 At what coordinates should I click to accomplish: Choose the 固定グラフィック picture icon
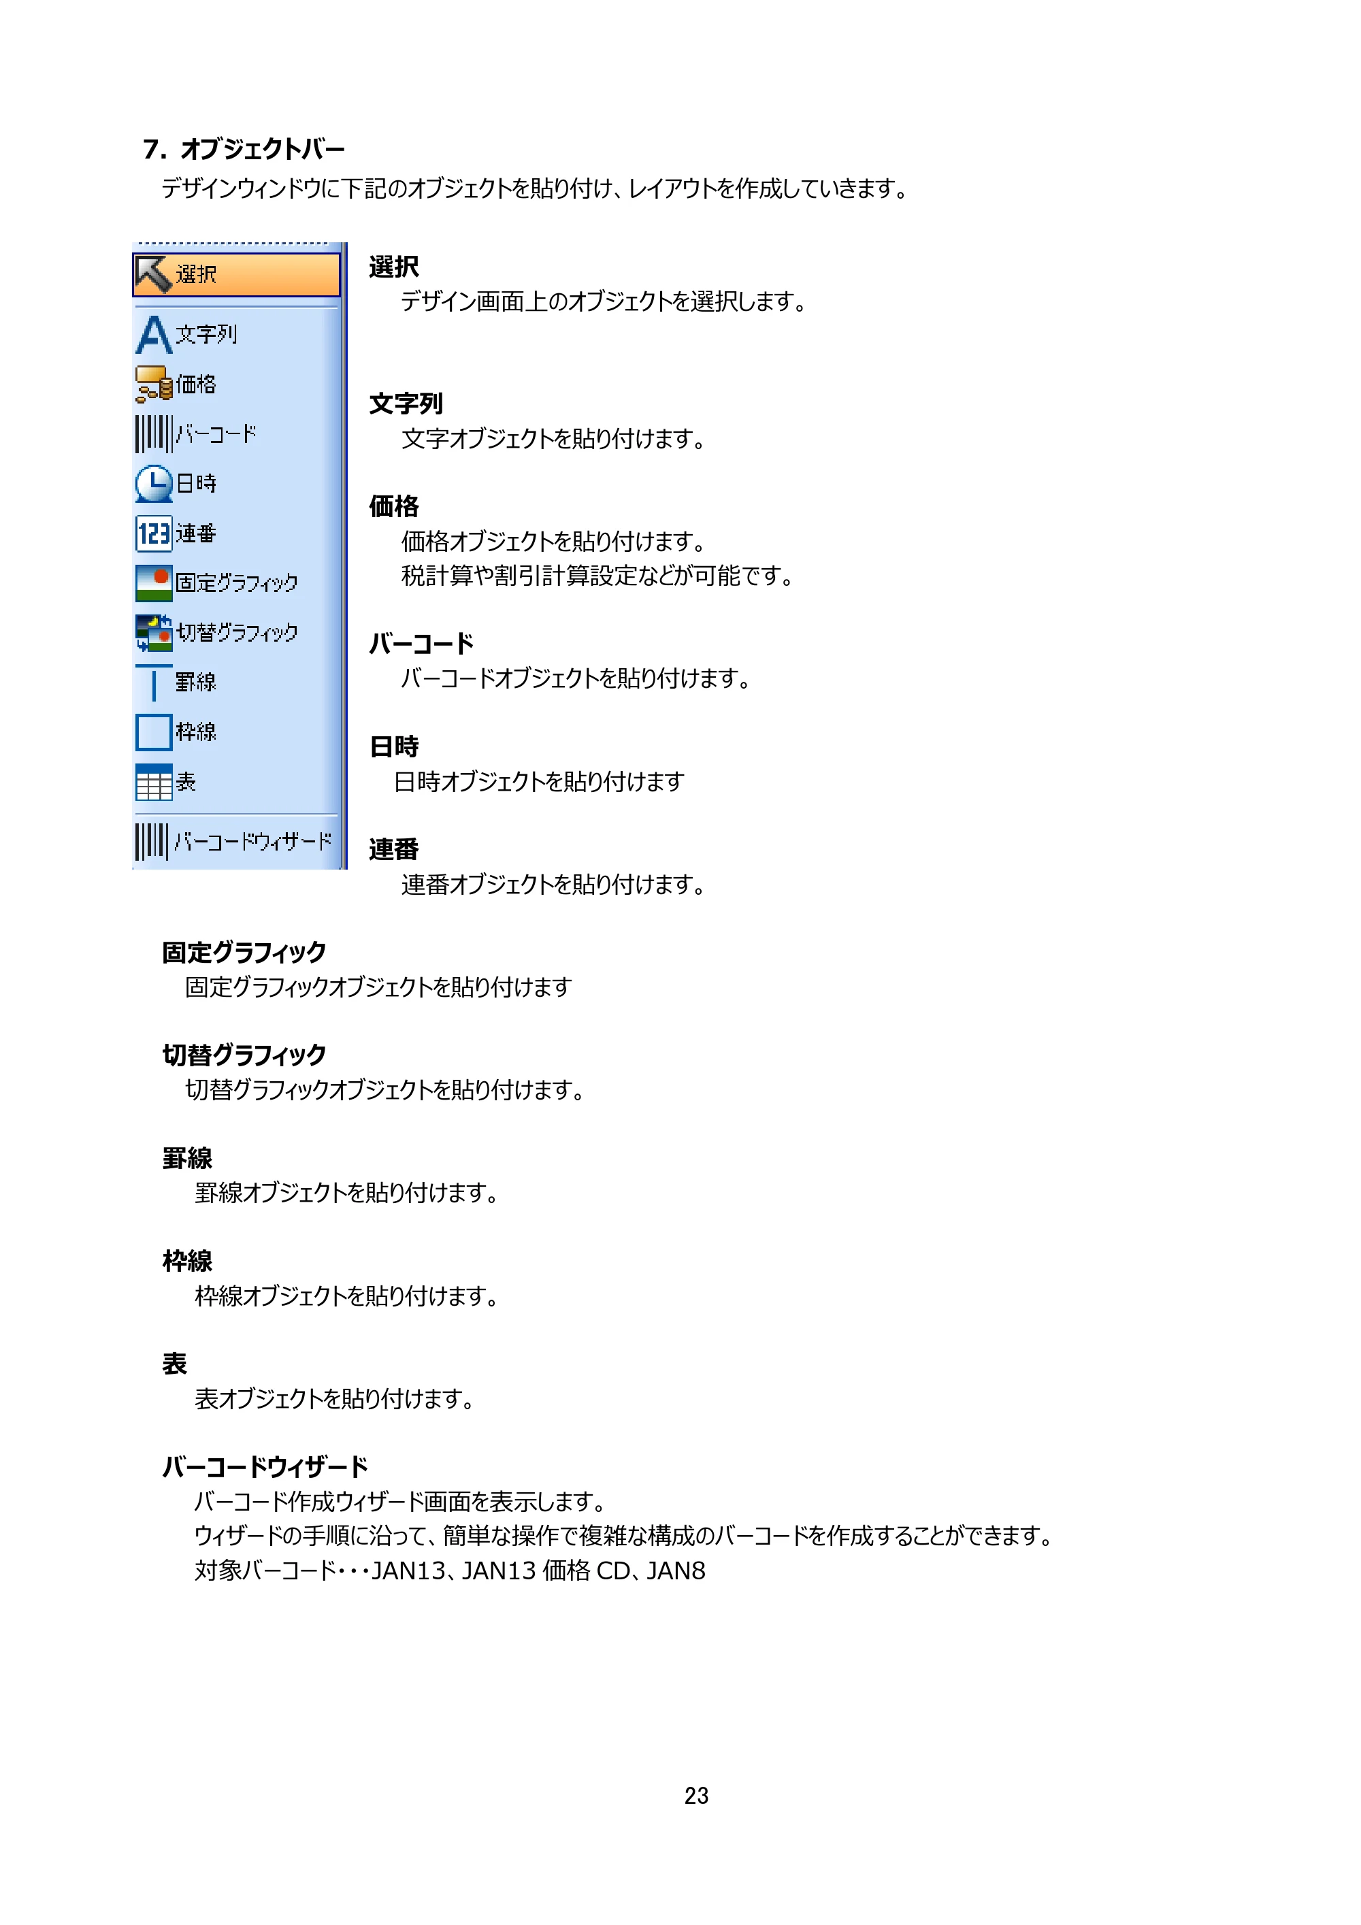pos(154,582)
